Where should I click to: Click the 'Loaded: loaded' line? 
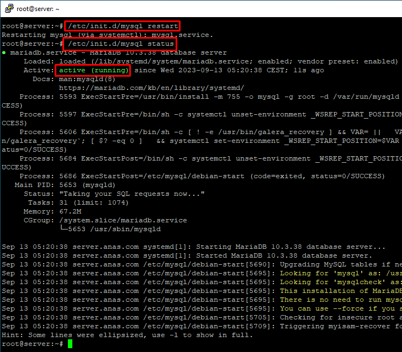tap(211, 61)
